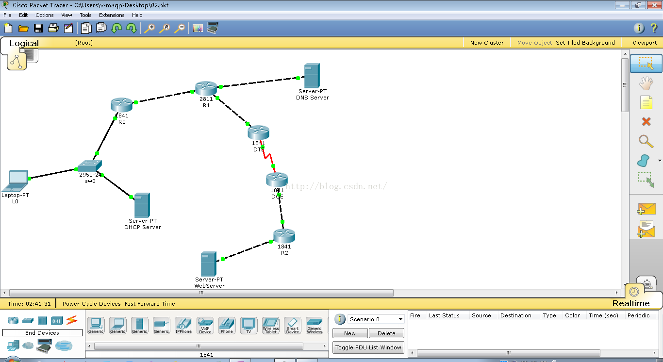Pick the Wireless Tablet end device

click(271, 326)
